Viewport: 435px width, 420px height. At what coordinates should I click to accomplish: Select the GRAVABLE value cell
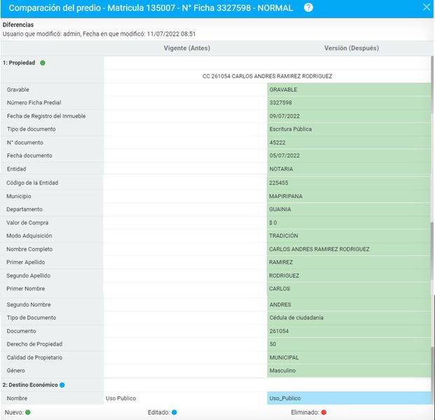[x=349, y=90]
